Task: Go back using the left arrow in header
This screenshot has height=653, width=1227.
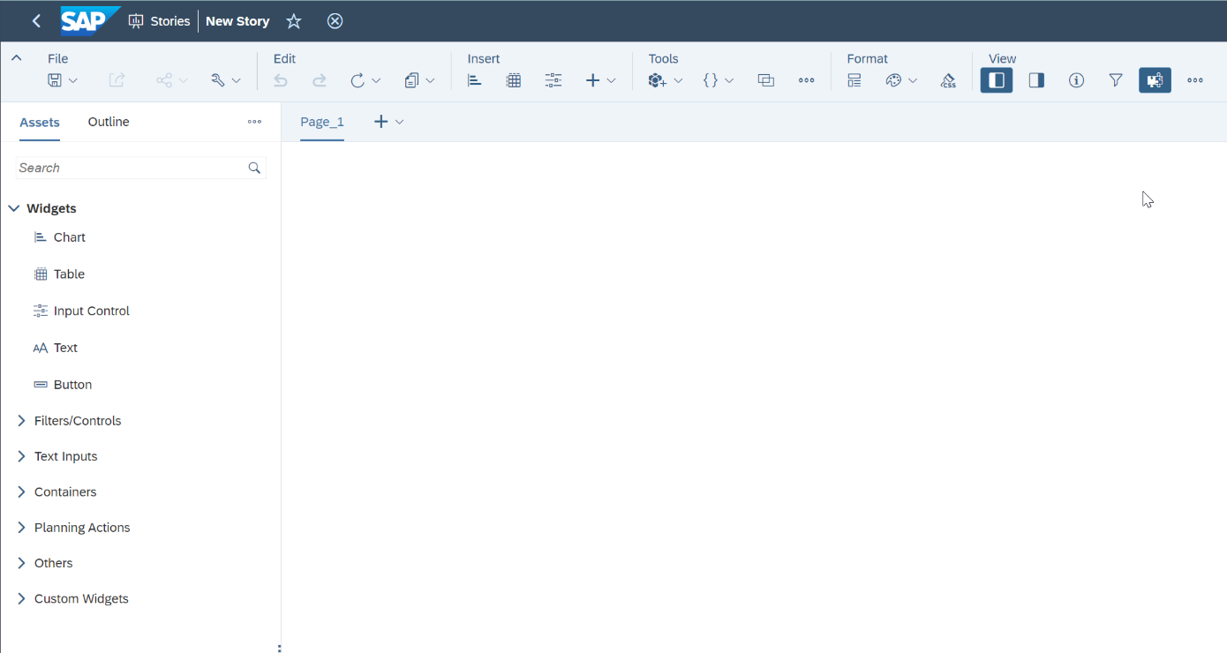Action: click(36, 21)
